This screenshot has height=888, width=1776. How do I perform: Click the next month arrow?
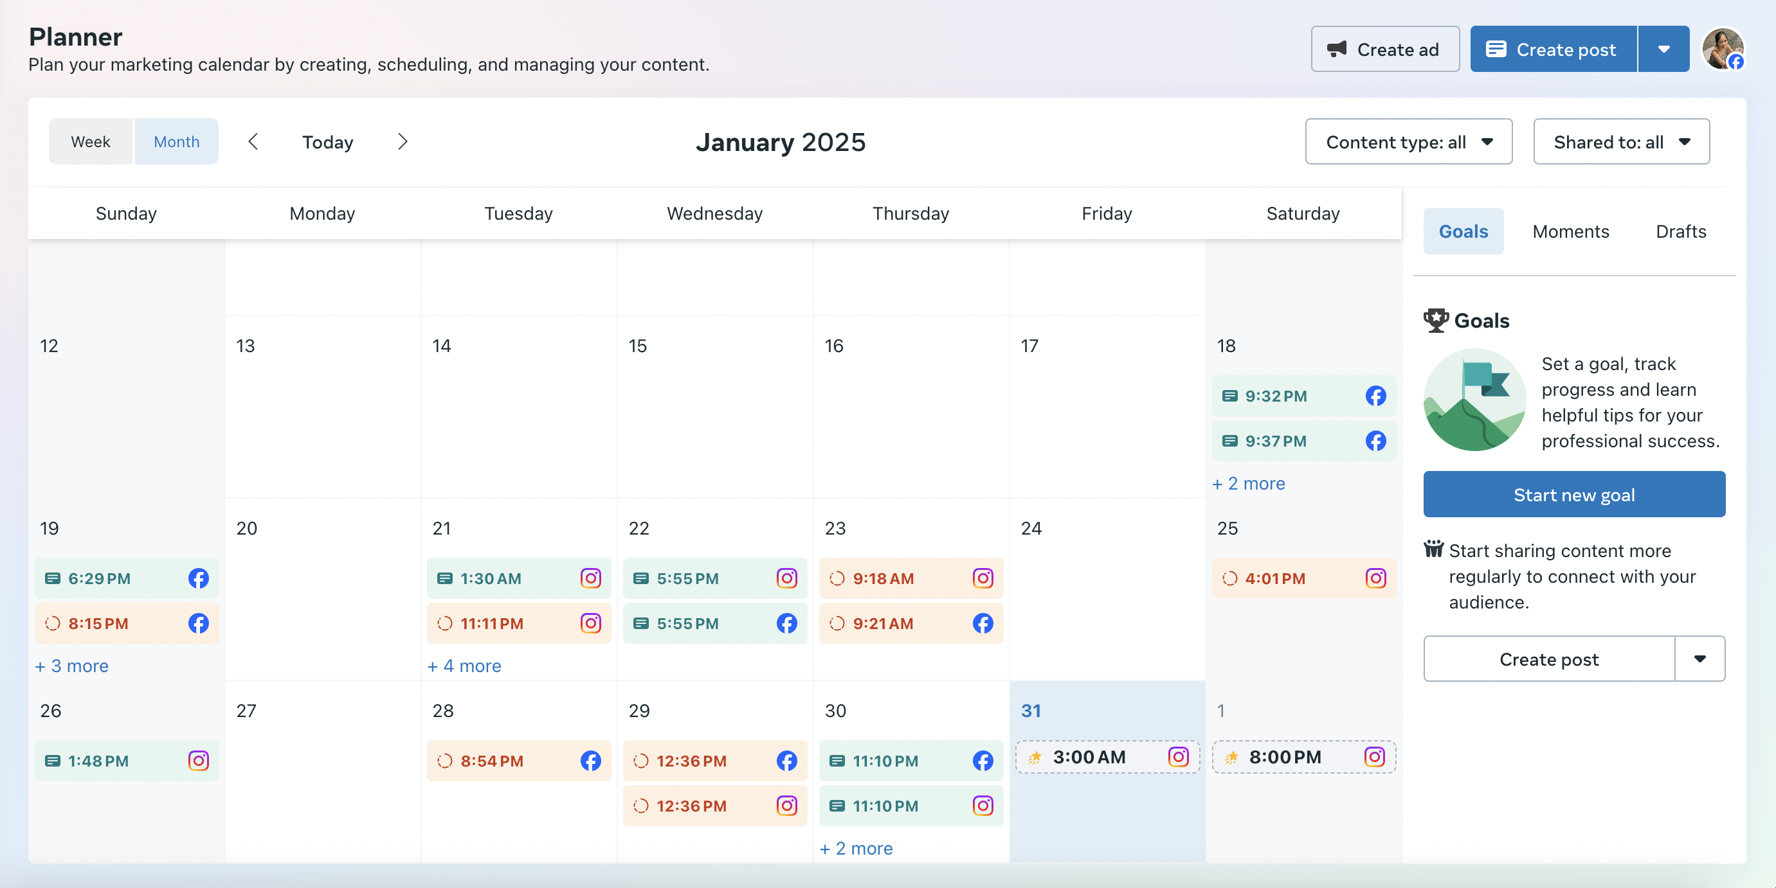(x=403, y=142)
